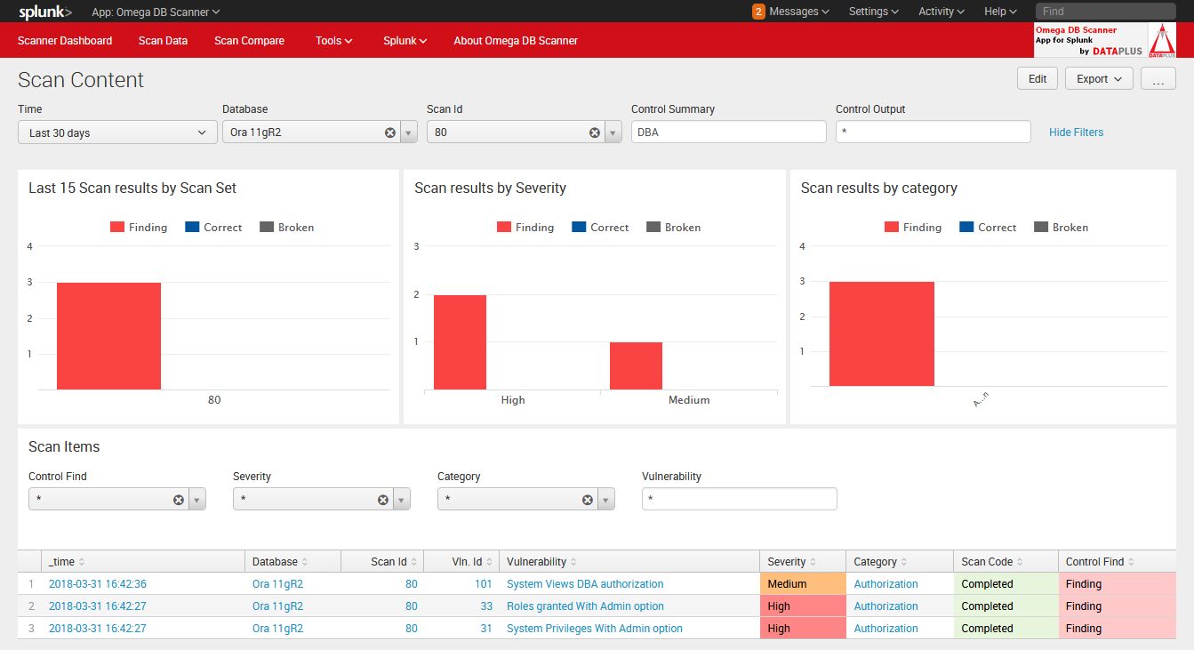Expand the Database dropdown arrow

click(409, 132)
